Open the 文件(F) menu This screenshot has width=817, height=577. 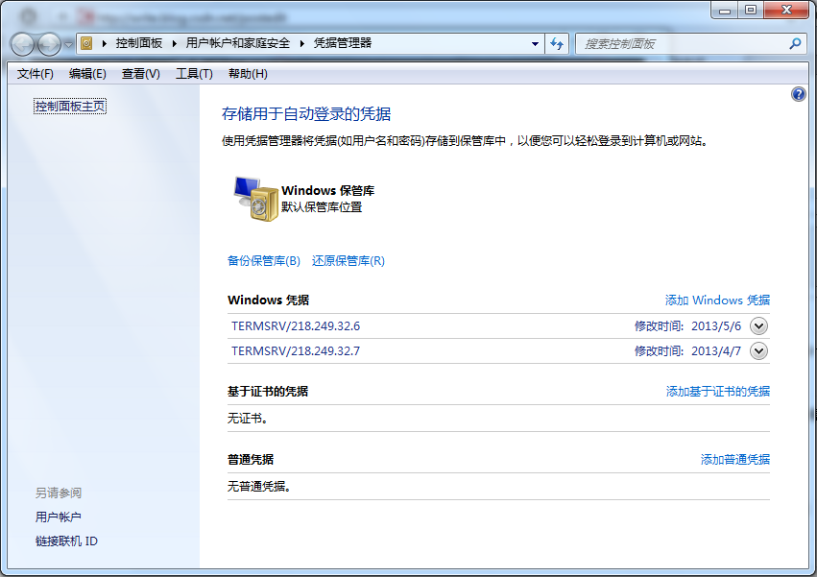tap(35, 74)
